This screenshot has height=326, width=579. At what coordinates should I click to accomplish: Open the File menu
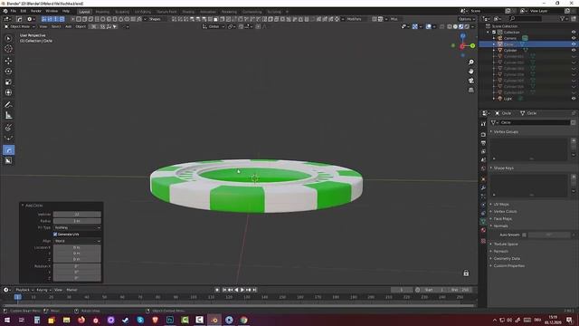pyautogui.click(x=14, y=11)
